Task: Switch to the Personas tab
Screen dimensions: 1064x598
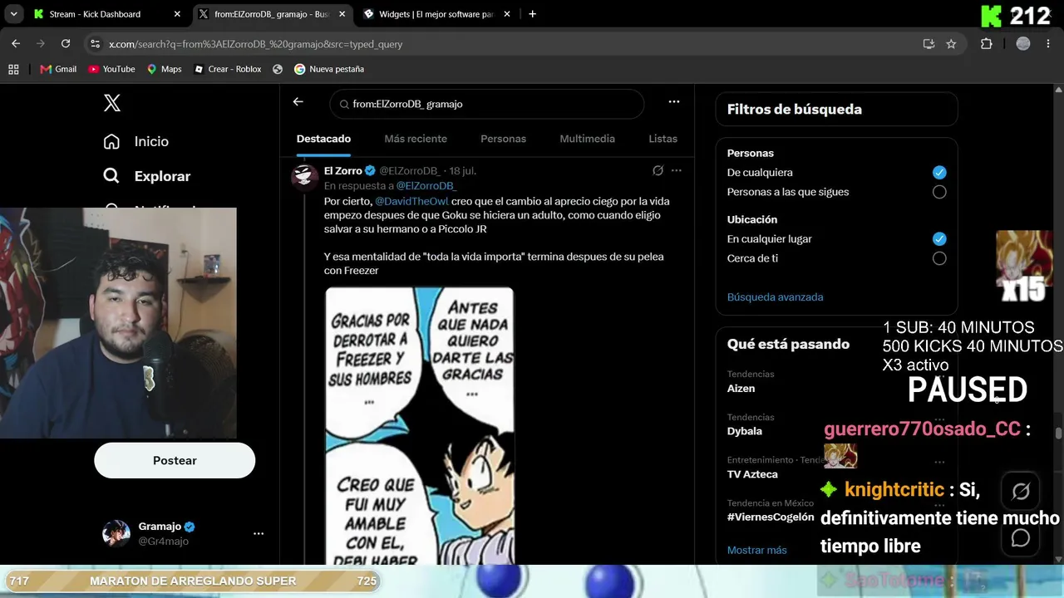Action: tap(503, 139)
